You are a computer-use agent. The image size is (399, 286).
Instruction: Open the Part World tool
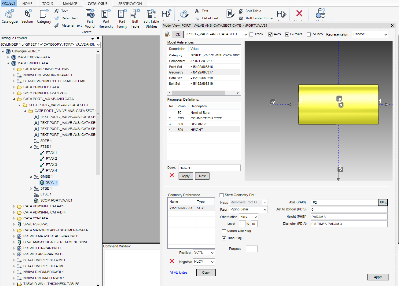[90, 18]
